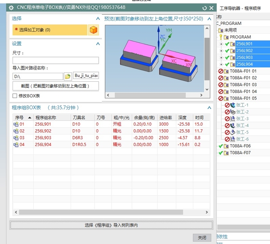Open the folder browse icon next to D:\
Image resolution: width=270 pixels, height=244 pixels.
(x=68, y=76)
